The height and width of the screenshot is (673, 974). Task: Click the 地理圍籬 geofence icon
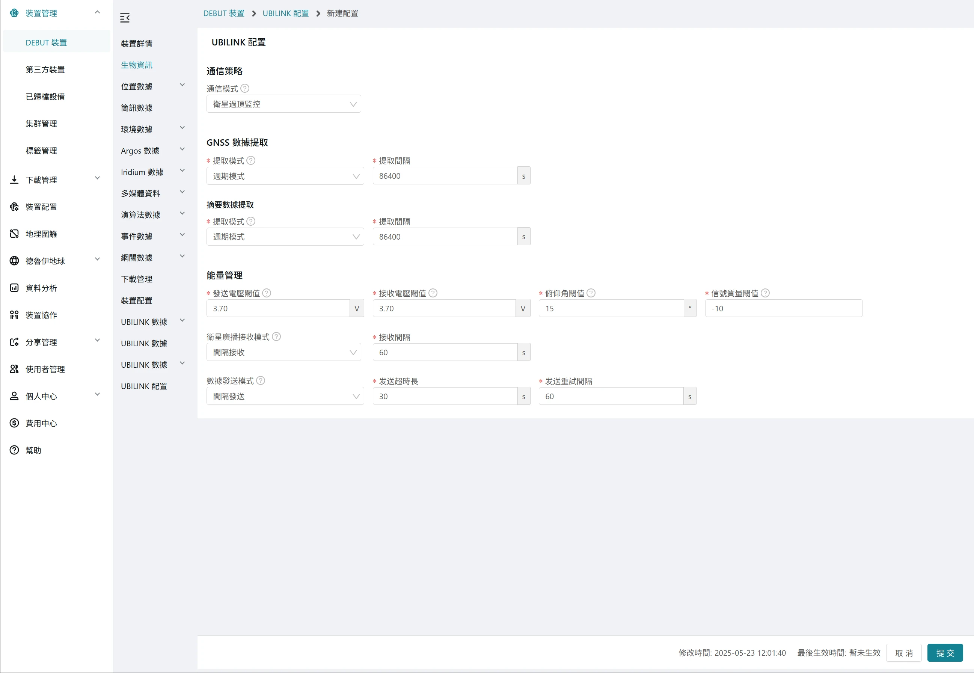click(14, 234)
